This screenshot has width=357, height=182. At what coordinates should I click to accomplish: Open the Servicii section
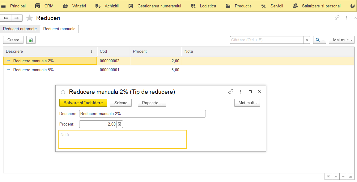pos(277,6)
